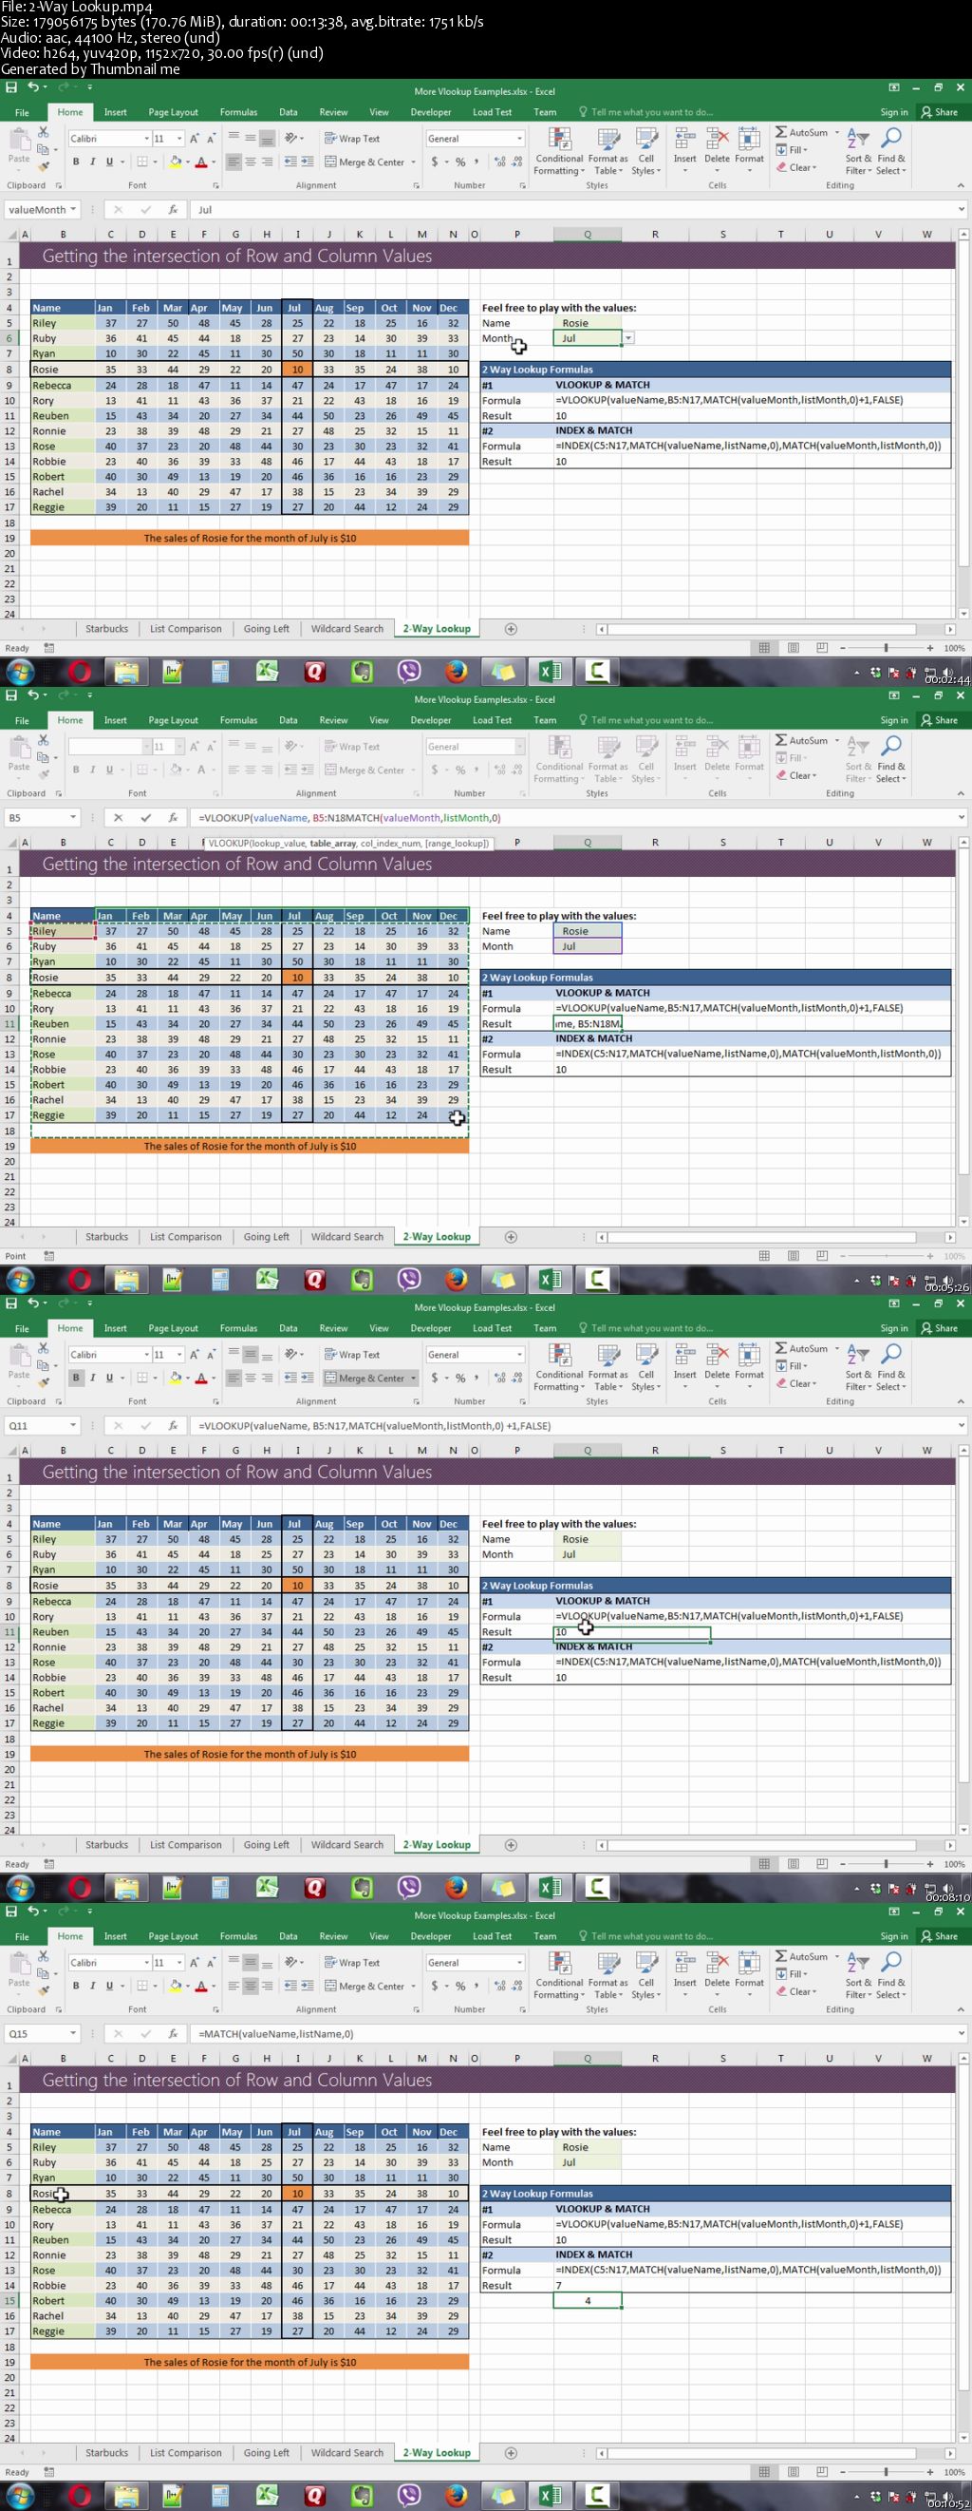Open Calibri font dropdown in Name Box valueMonth window
The height and width of the screenshot is (2511, 972).
click(146, 139)
